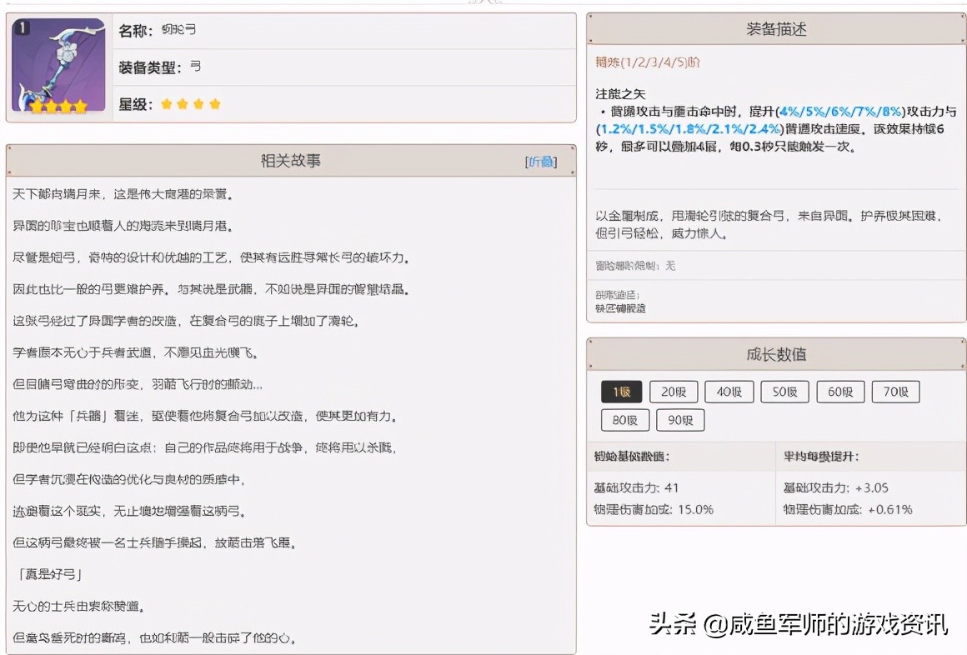Click the second star of the star rating
Viewport: 967px width, 655px height.
183,105
